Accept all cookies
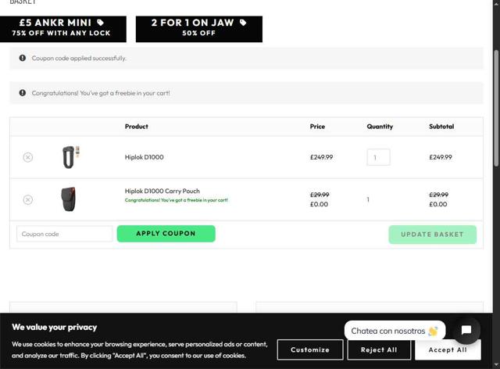Image resolution: width=500 pixels, height=369 pixels. click(448, 350)
